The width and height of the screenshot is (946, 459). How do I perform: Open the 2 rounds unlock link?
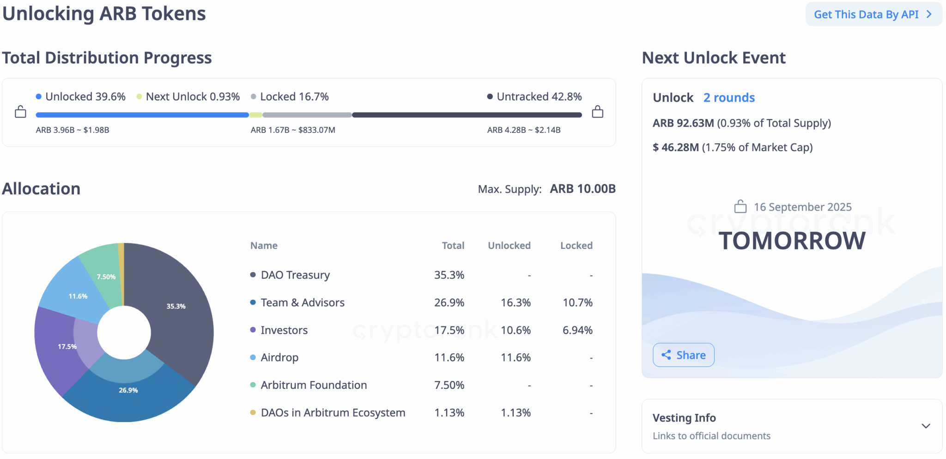[x=729, y=98]
